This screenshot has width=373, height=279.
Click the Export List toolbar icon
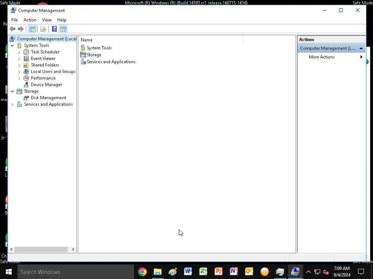(43, 29)
